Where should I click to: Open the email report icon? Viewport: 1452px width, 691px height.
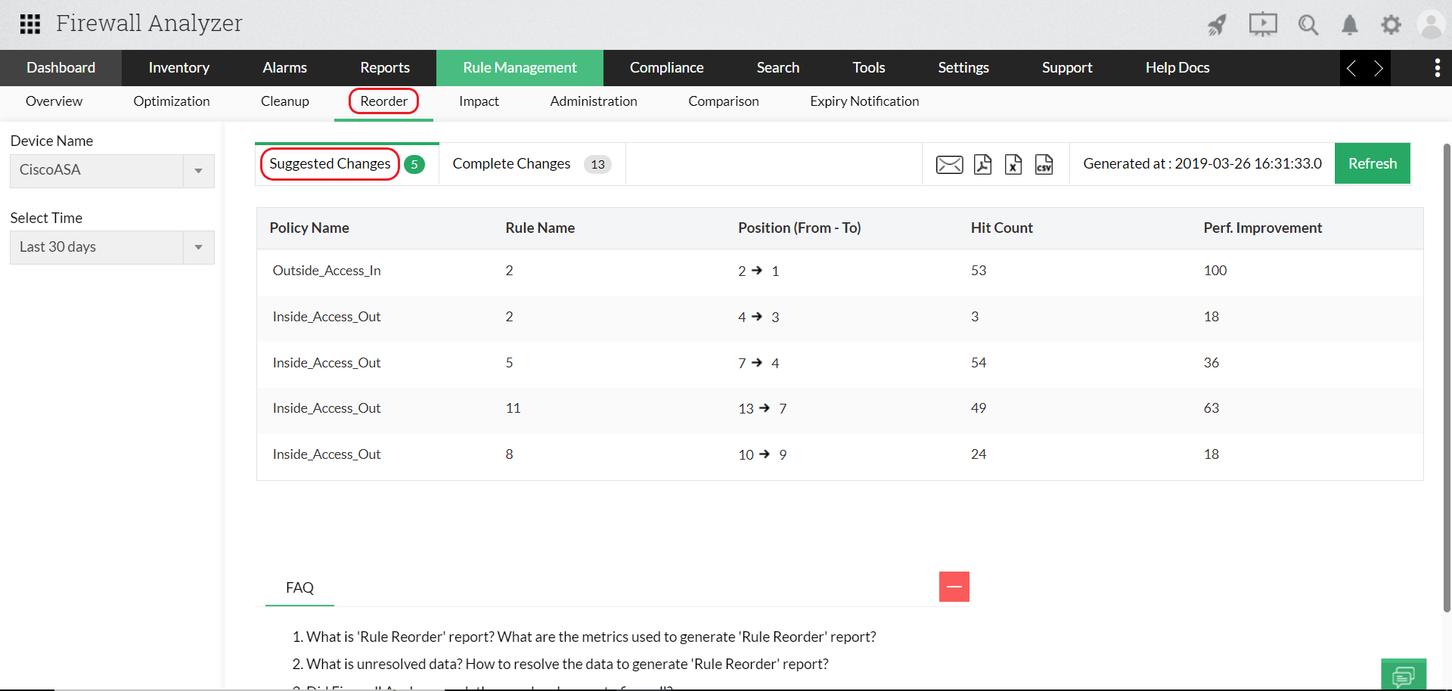click(950, 163)
